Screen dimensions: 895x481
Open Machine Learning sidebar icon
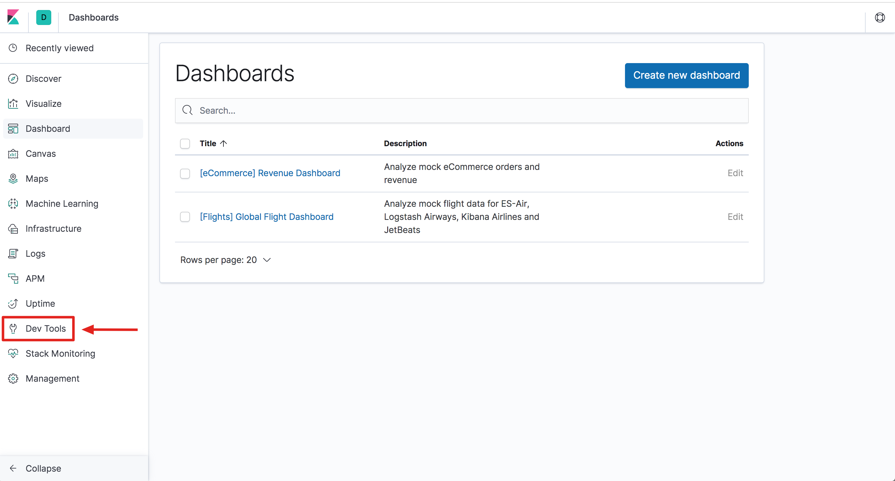[x=13, y=204]
